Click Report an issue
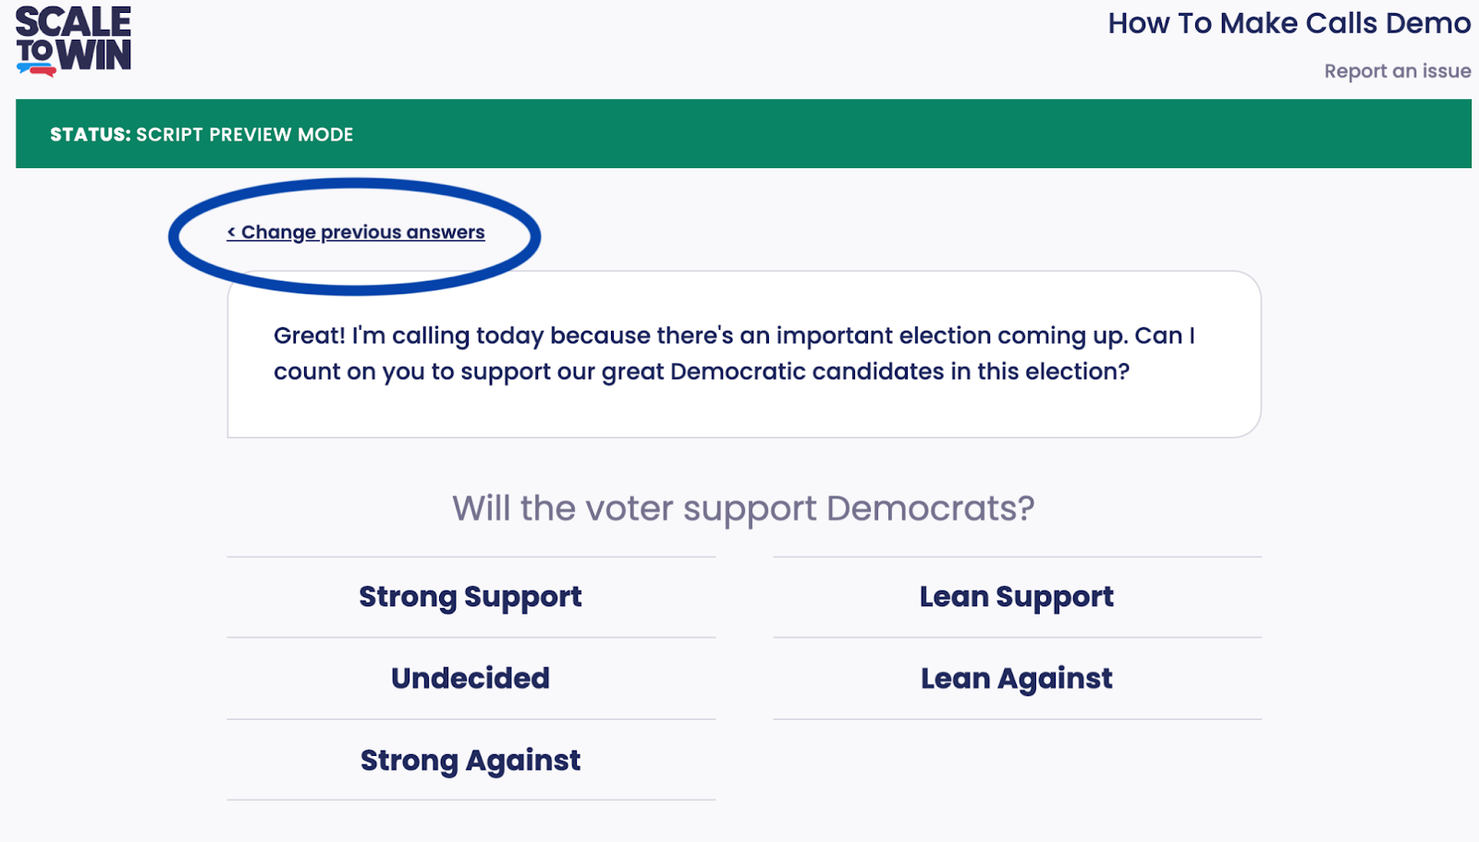 point(1397,71)
